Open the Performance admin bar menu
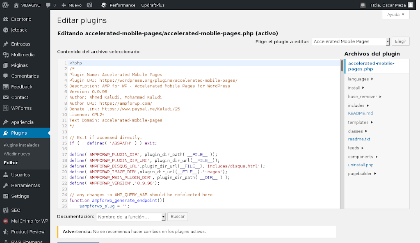This screenshot has height=243, width=420. [122, 5]
